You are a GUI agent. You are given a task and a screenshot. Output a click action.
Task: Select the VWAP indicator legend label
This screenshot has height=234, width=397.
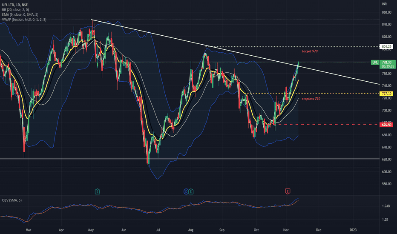coord(24,19)
